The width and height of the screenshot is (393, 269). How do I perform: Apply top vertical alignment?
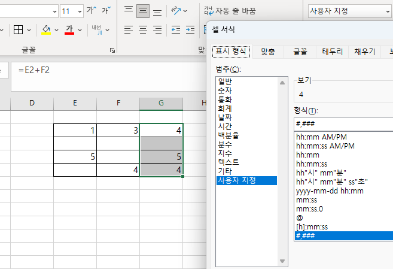tap(129, 11)
